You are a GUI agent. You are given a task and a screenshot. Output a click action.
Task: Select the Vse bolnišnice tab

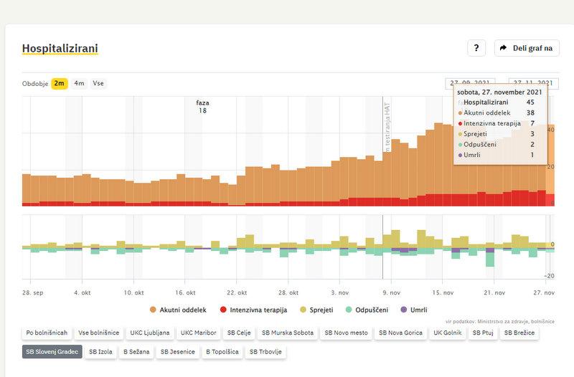coord(98,333)
